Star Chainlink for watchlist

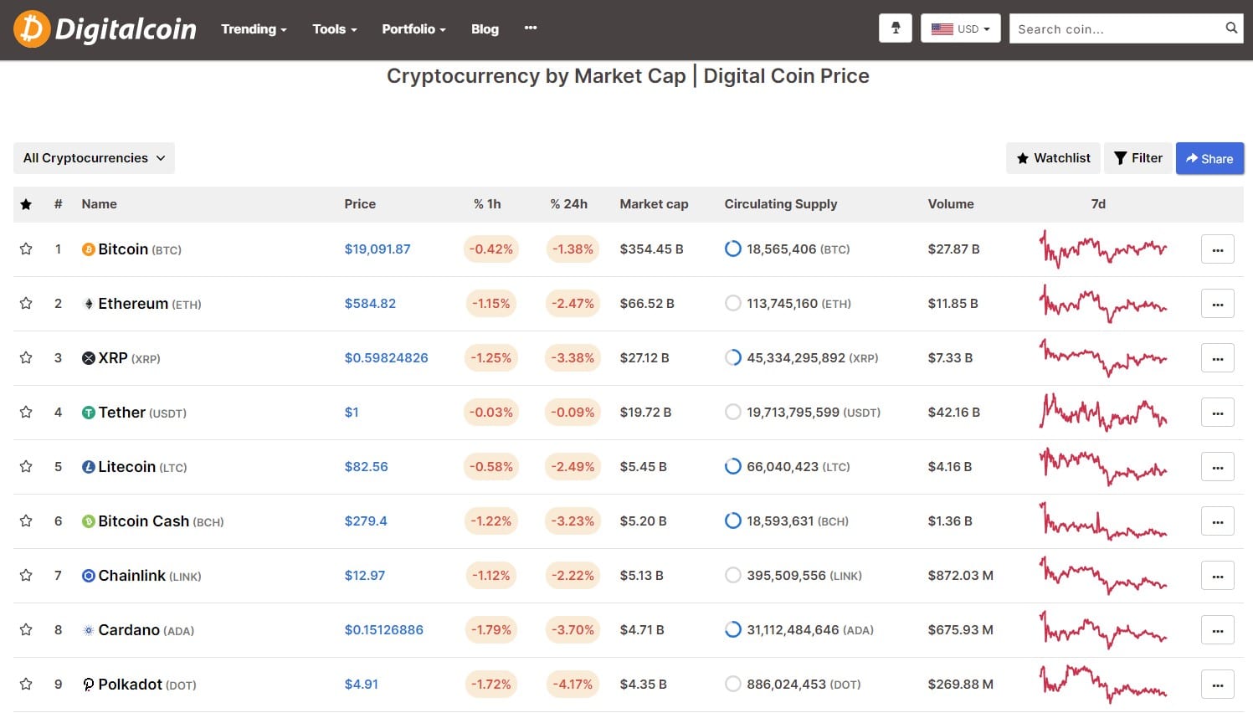[26, 576]
